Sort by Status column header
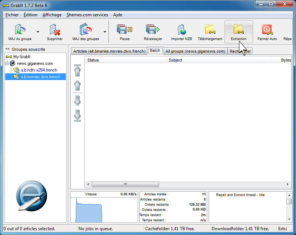296x235 pixels. [125, 60]
